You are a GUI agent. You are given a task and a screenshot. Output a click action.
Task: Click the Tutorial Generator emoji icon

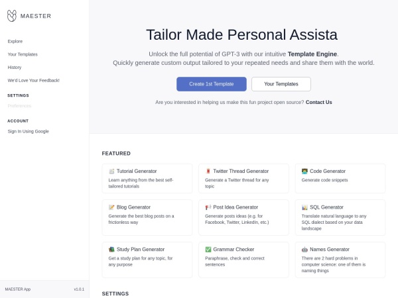(112, 171)
